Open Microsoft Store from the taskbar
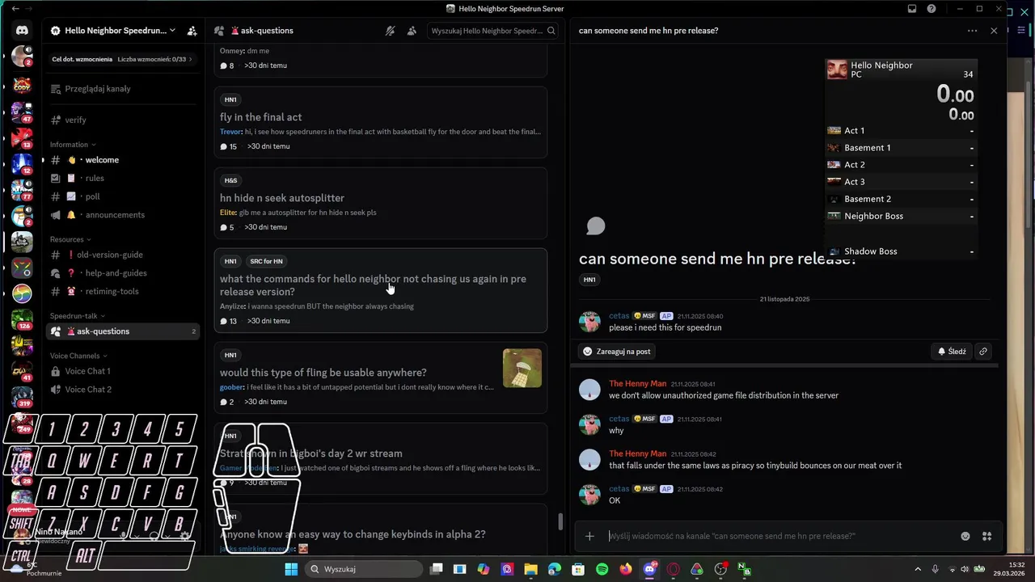1035x582 pixels. (578, 569)
